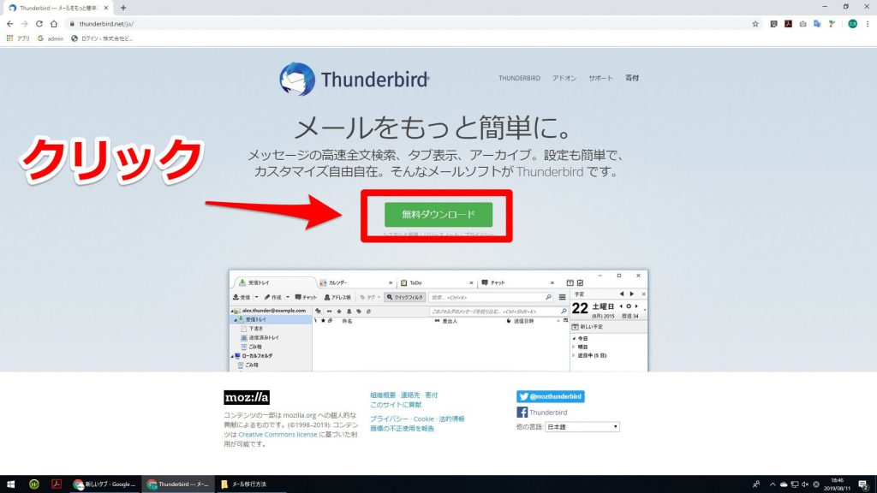Viewport: 877px width, 493px height.
Task: Click the Thunderbird logo
Action: point(354,80)
